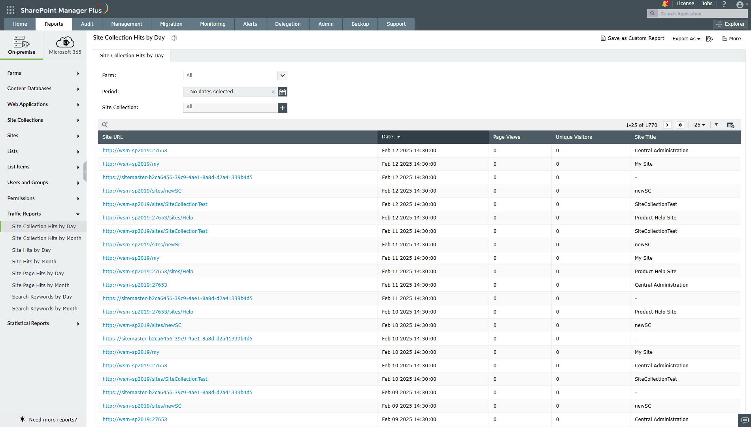Open the Admin tab

[x=326, y=24]
